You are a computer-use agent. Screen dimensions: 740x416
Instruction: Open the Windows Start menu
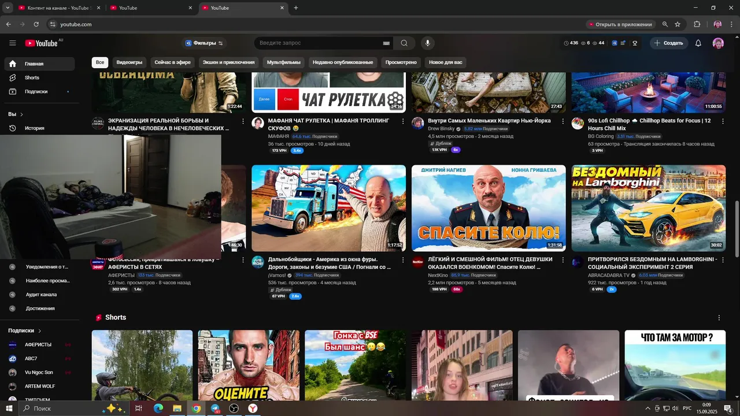(x=9, y=408)
